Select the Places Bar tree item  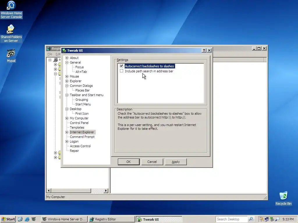click(x=82, y=90)
